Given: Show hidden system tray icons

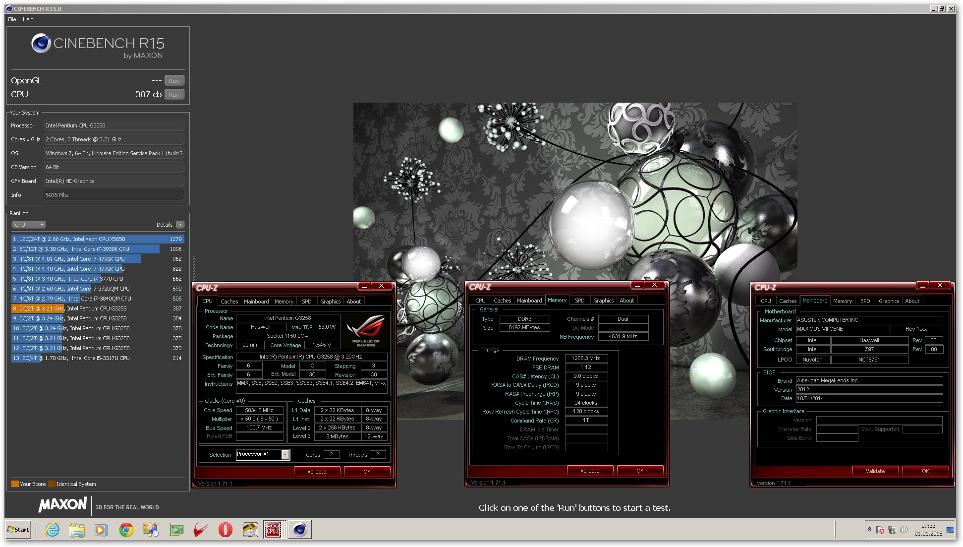Looking at the screenshot, I should [869, 530].
